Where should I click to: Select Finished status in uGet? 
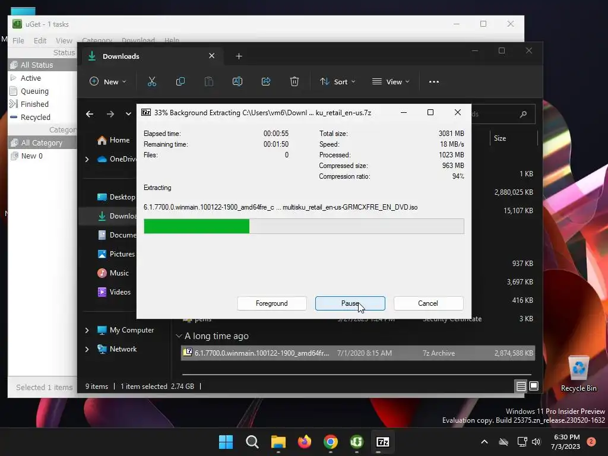[x=42, y=104]
